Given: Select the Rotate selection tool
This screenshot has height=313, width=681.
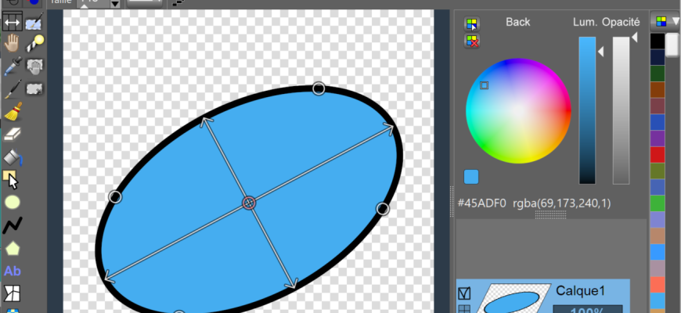Looking at the screenshot, I should (x=34, y=89).
